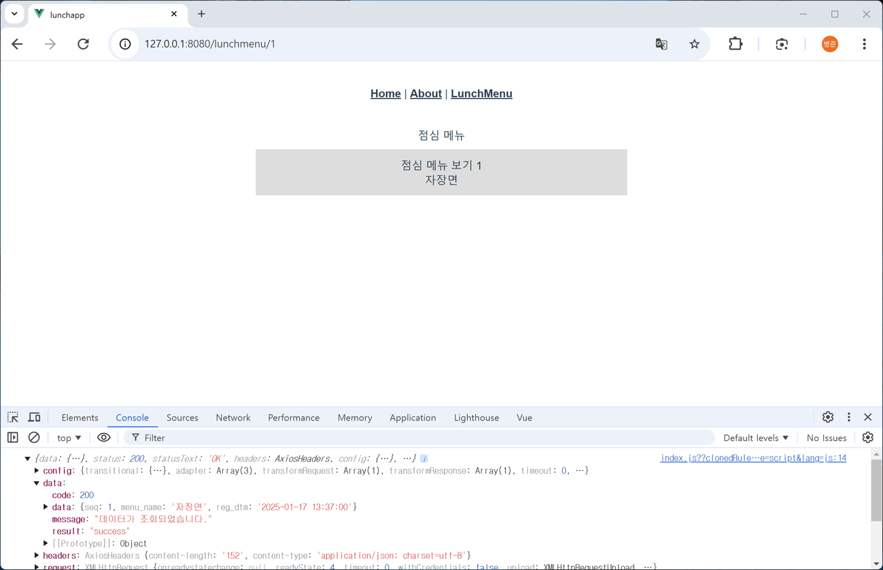Open DevTools customize three-dot menu
The height and width of the screenshot is (570, 883).
(x=848, y=417)
